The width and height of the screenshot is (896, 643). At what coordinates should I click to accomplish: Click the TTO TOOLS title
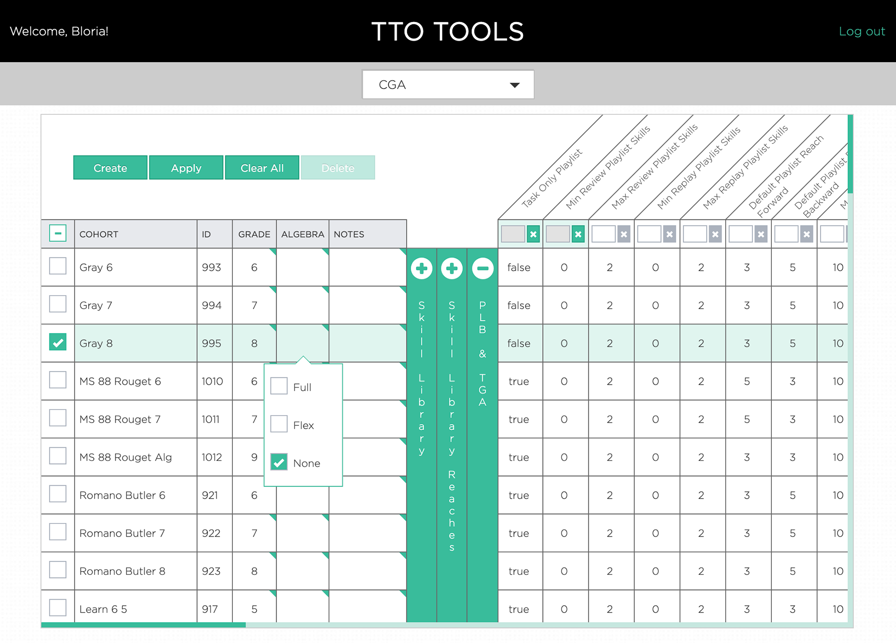pos(448,31)
